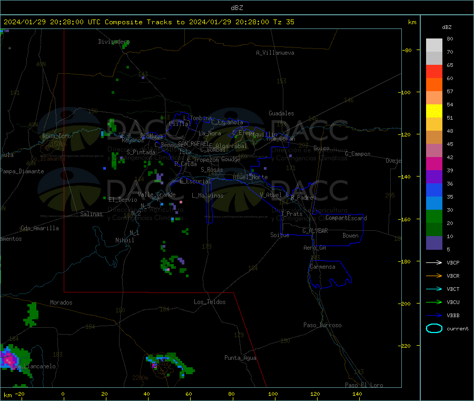Select the red swatch in the dBZ scale
Image resolution: width=474 pixels, height=401 pixels.
tap(434, 71)
